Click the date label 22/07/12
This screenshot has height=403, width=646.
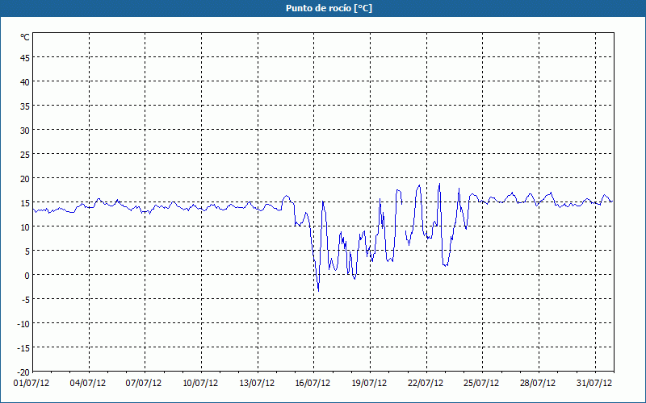tap(426, 384)
